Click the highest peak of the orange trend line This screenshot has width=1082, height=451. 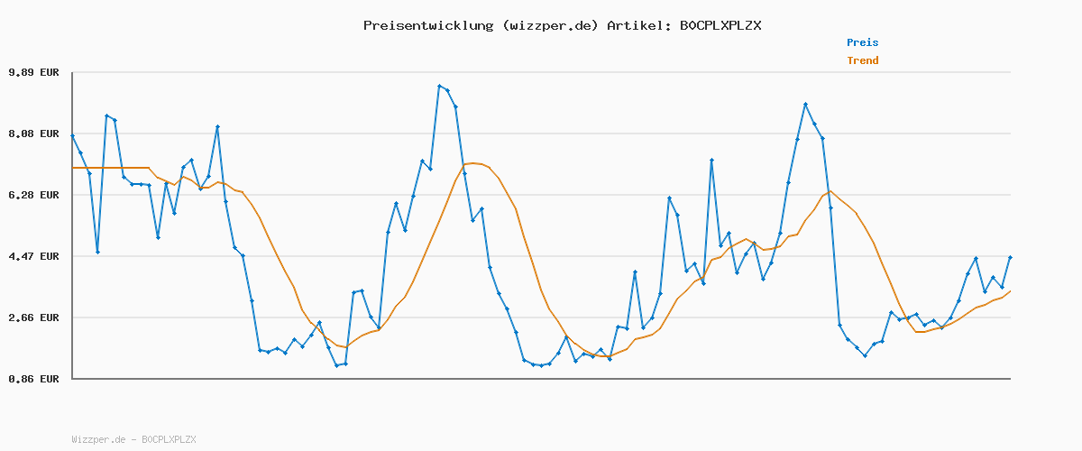click(472, 163)
